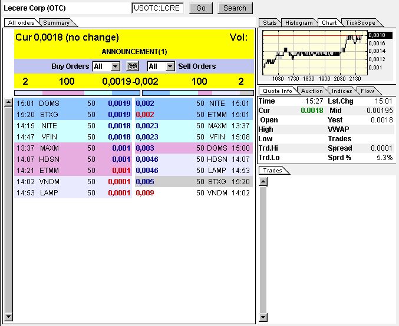
Task: Click the order book scrollbar up arrow
Action: [8, 103]
